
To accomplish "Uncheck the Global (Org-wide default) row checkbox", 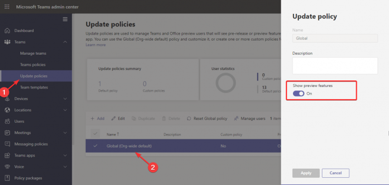I will click(95, 146).
